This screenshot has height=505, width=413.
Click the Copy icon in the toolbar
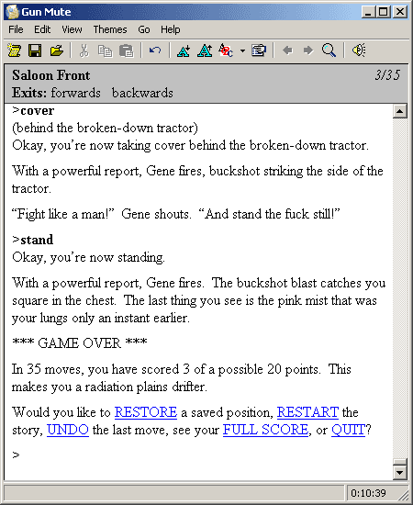[x=105, y=50]
